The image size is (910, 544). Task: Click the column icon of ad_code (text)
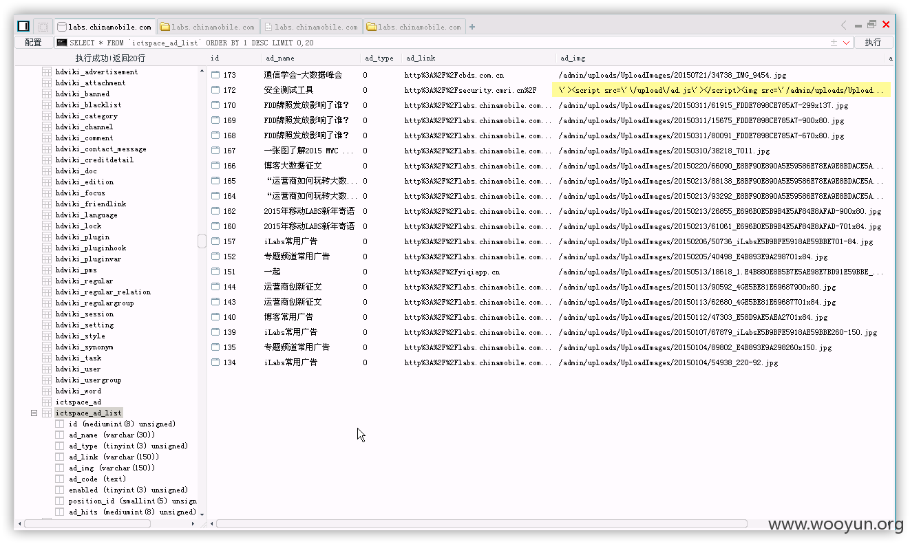point(60,479)
